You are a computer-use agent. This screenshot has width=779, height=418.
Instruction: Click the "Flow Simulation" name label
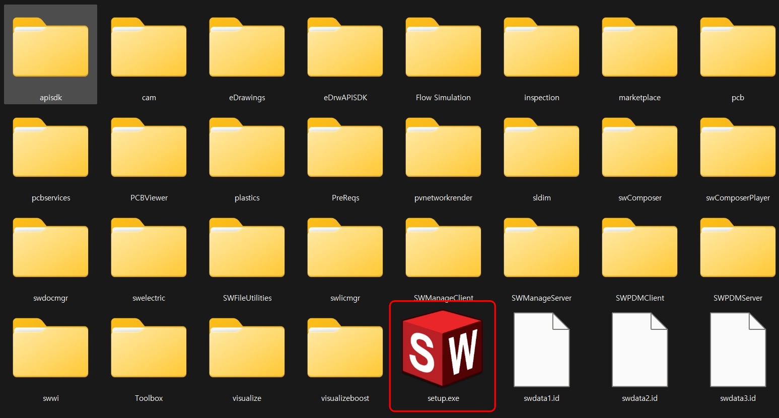coord(443,98)
